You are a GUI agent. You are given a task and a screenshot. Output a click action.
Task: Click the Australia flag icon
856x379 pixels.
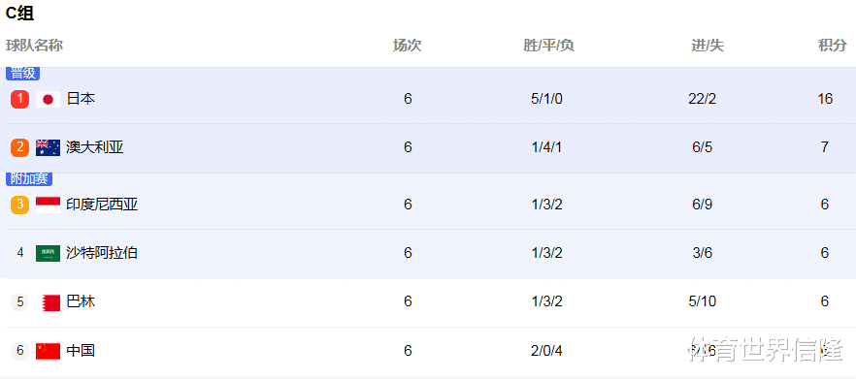49,147
